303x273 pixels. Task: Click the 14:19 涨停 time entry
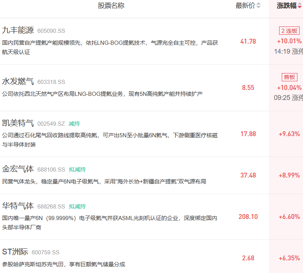click(x=288, y=51)
